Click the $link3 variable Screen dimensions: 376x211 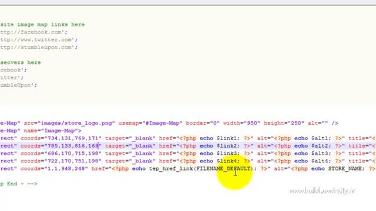[227, 154]
